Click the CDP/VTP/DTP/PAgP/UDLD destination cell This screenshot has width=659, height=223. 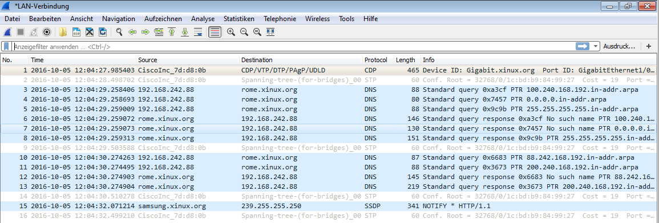click(283, 70)
